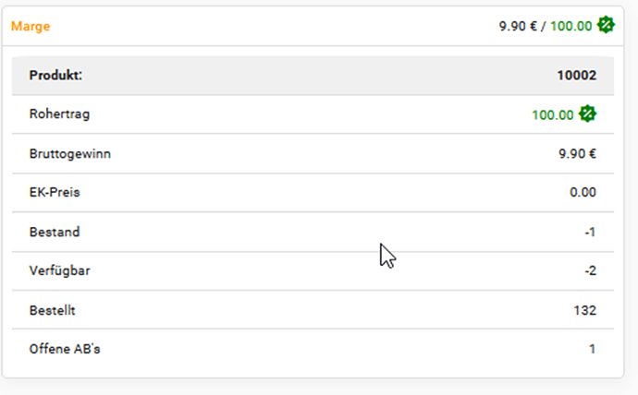The height and width of the screenshot is (395, 638).
Task: Select the Bestand row label
Action: pyautogui.click(x=55, y=233)
